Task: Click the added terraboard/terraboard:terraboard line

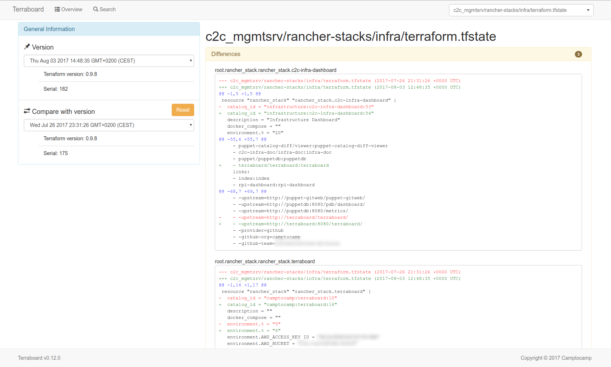Action: coord(274,165)
